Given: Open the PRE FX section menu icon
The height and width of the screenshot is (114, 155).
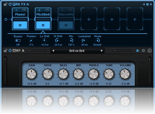Looking at the screenshot, I should 147,4.
